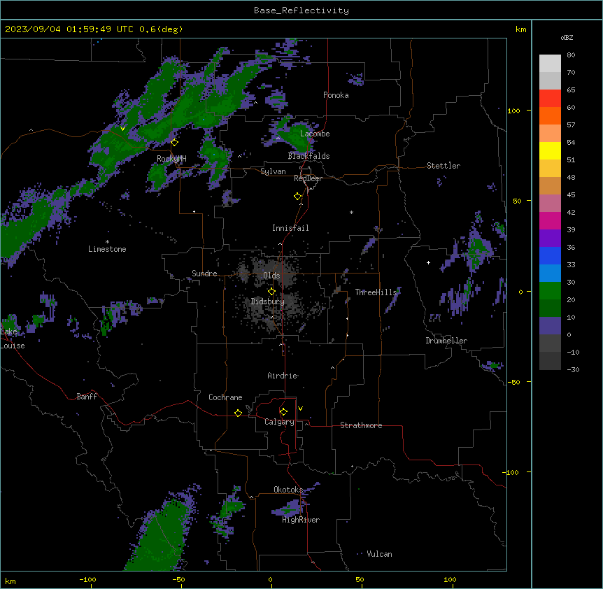The width and height of the screenshot is (603, 589).
Task: Click yellow diamond marker near Cochrane
Action: tap(238, 413)
